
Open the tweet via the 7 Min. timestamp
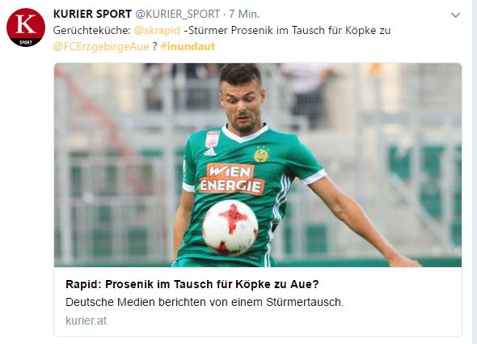click(x=244, y=14)
